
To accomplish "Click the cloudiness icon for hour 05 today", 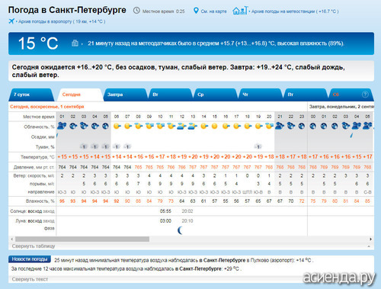I will 105,126.
